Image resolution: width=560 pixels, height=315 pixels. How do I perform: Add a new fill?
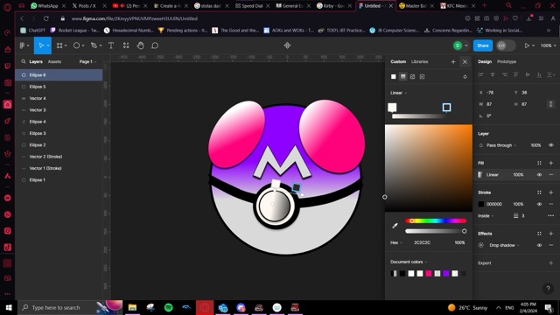coord(550,163)
